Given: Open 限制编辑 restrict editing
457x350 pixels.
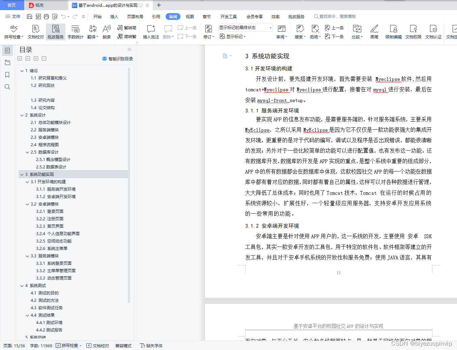Looking at the screenshot, I should (x=393, y=32).
